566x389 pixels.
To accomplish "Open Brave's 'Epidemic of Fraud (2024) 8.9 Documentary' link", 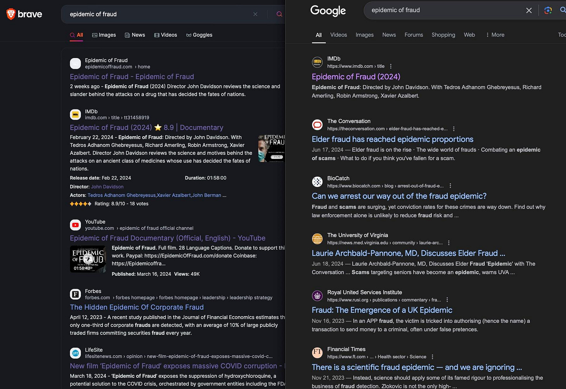I will point(147,127).
